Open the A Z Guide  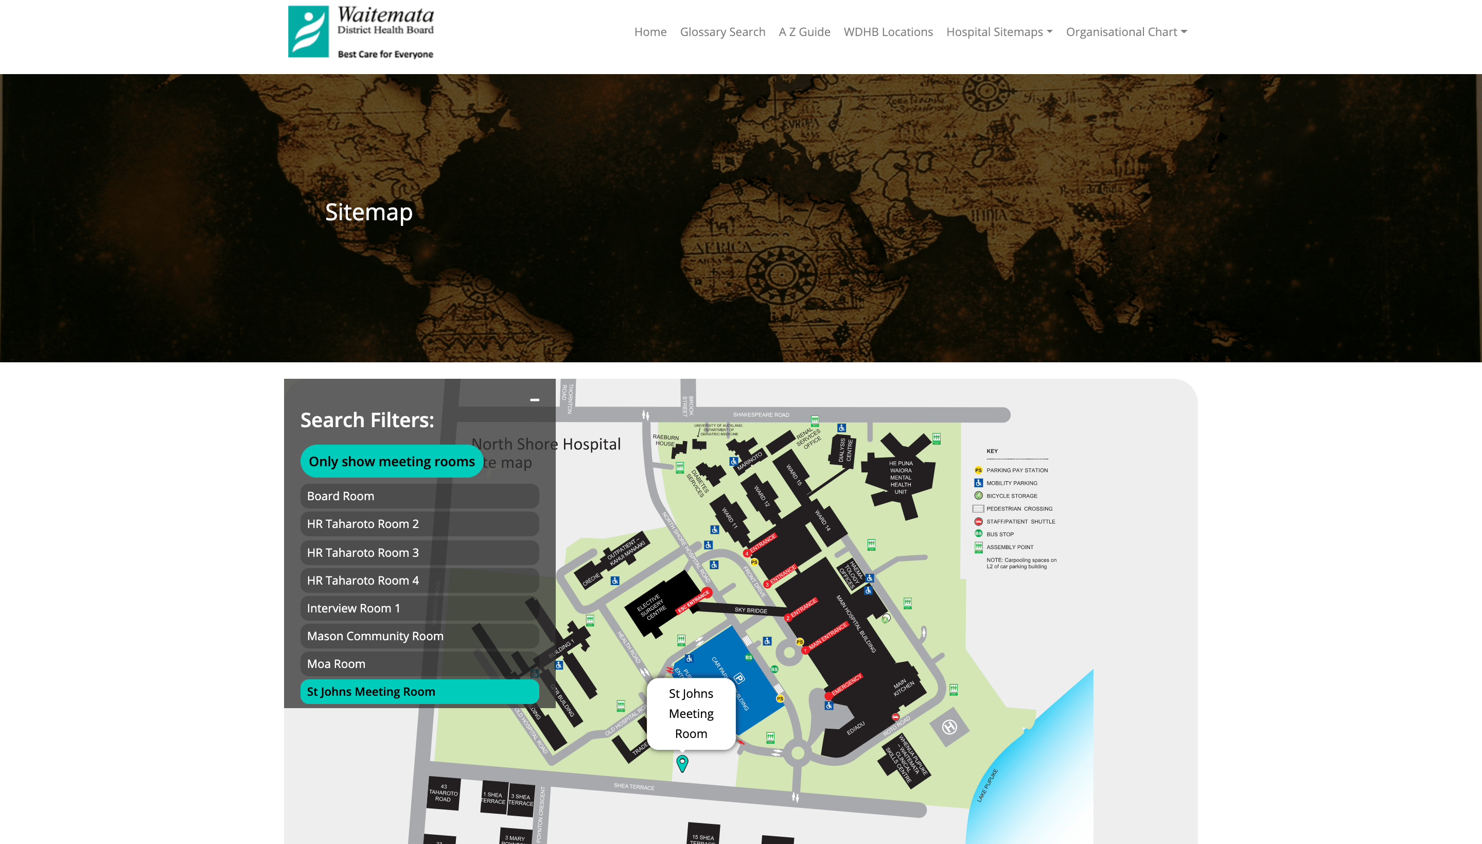[804, 32]
